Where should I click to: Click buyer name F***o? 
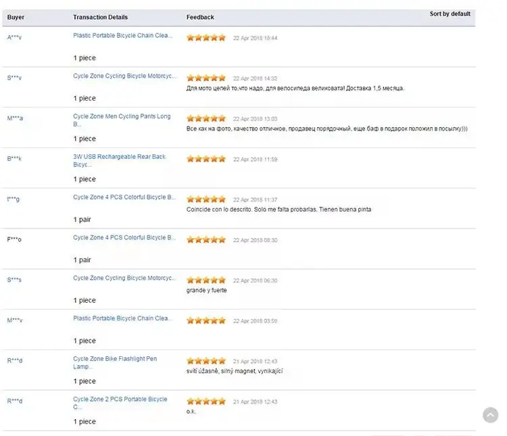14,240
